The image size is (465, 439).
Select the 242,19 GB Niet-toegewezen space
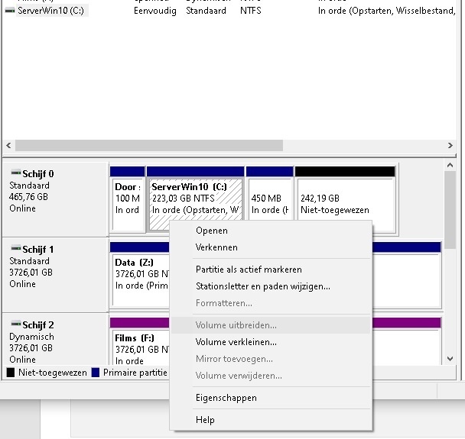[345, 199]
